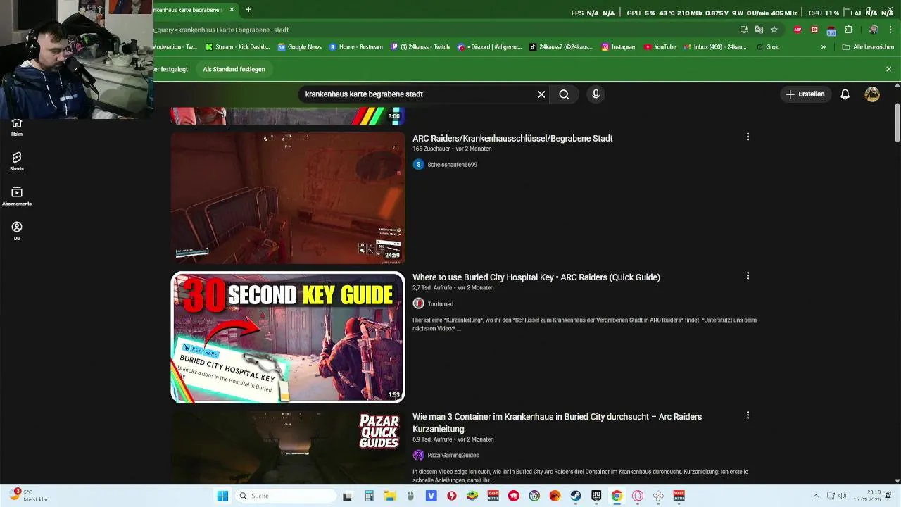Click the taskbar volume speaker icon
This screenshot has width=901, height=507.
[x=842, y=496]
